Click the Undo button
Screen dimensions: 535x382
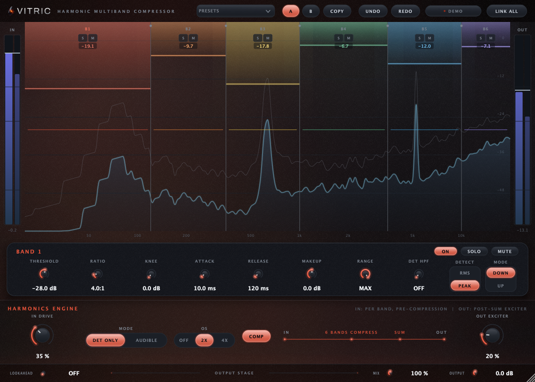point(373,11)
